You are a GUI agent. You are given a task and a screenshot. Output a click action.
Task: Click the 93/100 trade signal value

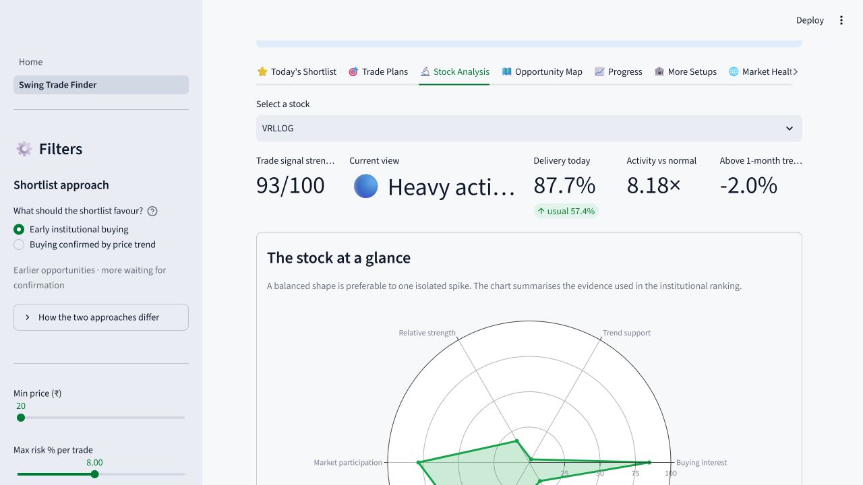(x=291, y=185)
